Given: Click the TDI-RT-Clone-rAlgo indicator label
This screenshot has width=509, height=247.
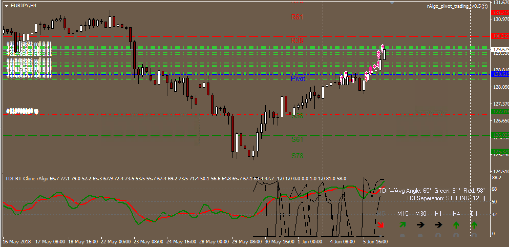Looking at the screenshot, I should tap(27, 179).
